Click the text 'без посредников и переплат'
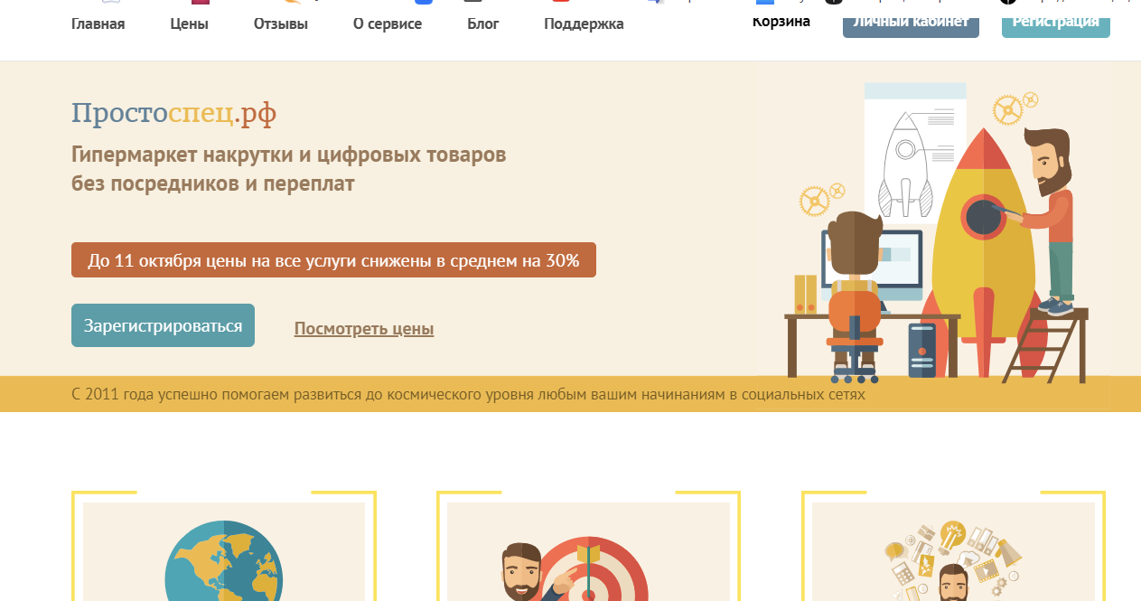The width and height of the screenshot is (1141, 601). point(213,183)
